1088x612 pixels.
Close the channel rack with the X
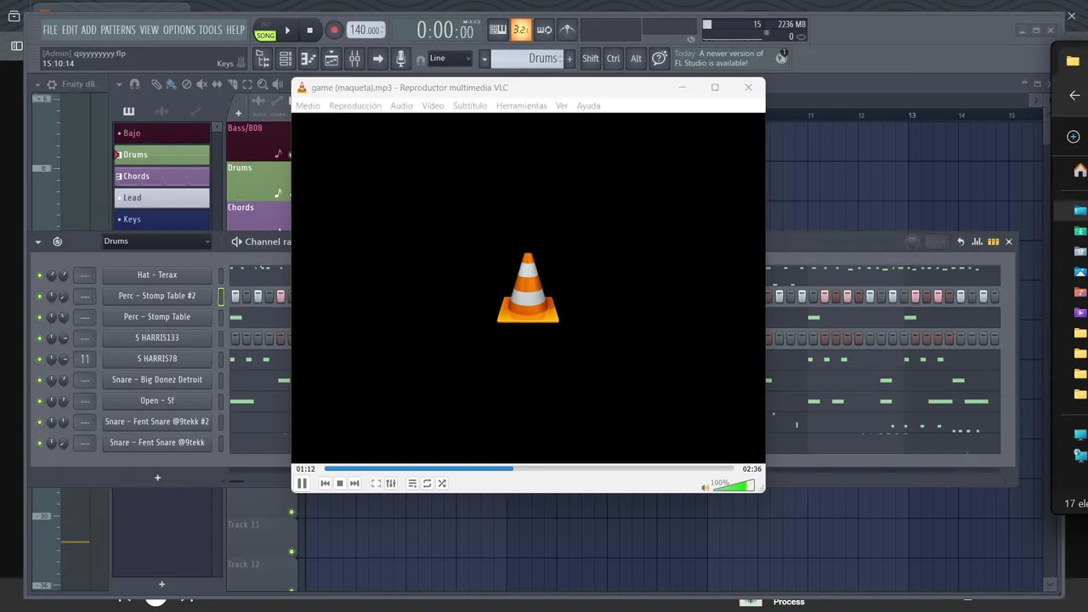[x=1009, y=242]
